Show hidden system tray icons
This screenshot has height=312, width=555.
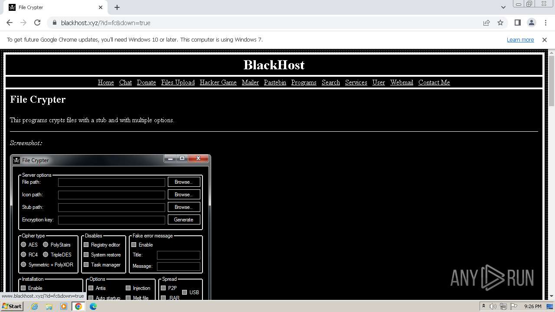(483, 306)
